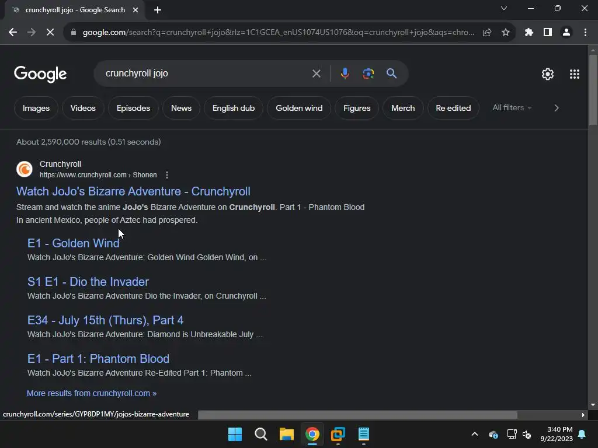Image resolution: width=598 pixels, height=448 pixels.
Task: Search by image with Google Lens
Action: (368, 73)
